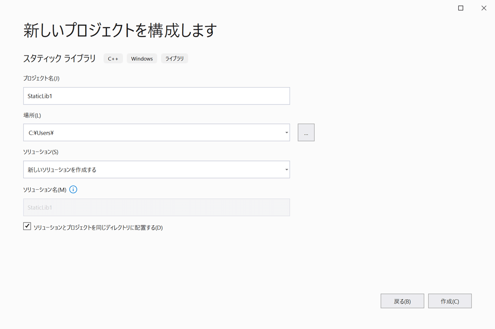Screen dimensions: 495x329
Task: Click the C++ tag
Action: (x=113, y=58)
